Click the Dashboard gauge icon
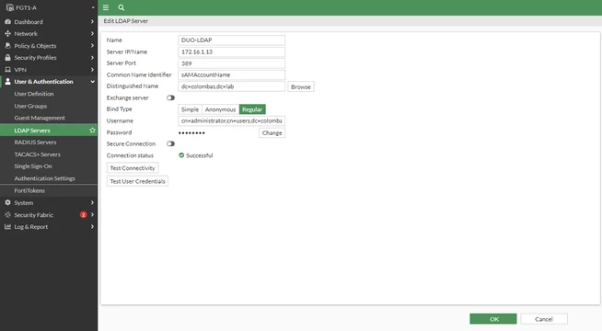602x331 pixels. (x=7, y=22)
